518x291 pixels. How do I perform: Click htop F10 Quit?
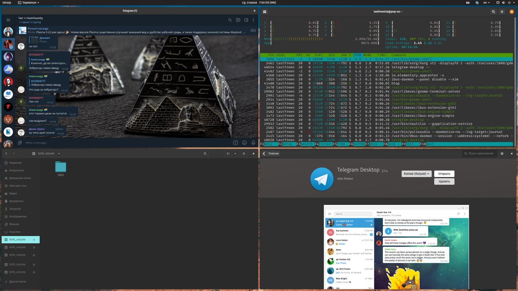427,144
